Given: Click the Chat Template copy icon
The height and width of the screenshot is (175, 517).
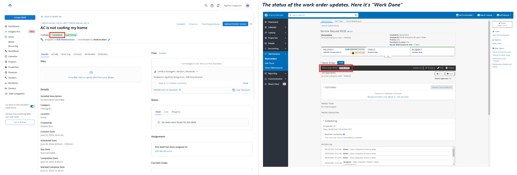Looking at the screenshot, I should [234, 90].
